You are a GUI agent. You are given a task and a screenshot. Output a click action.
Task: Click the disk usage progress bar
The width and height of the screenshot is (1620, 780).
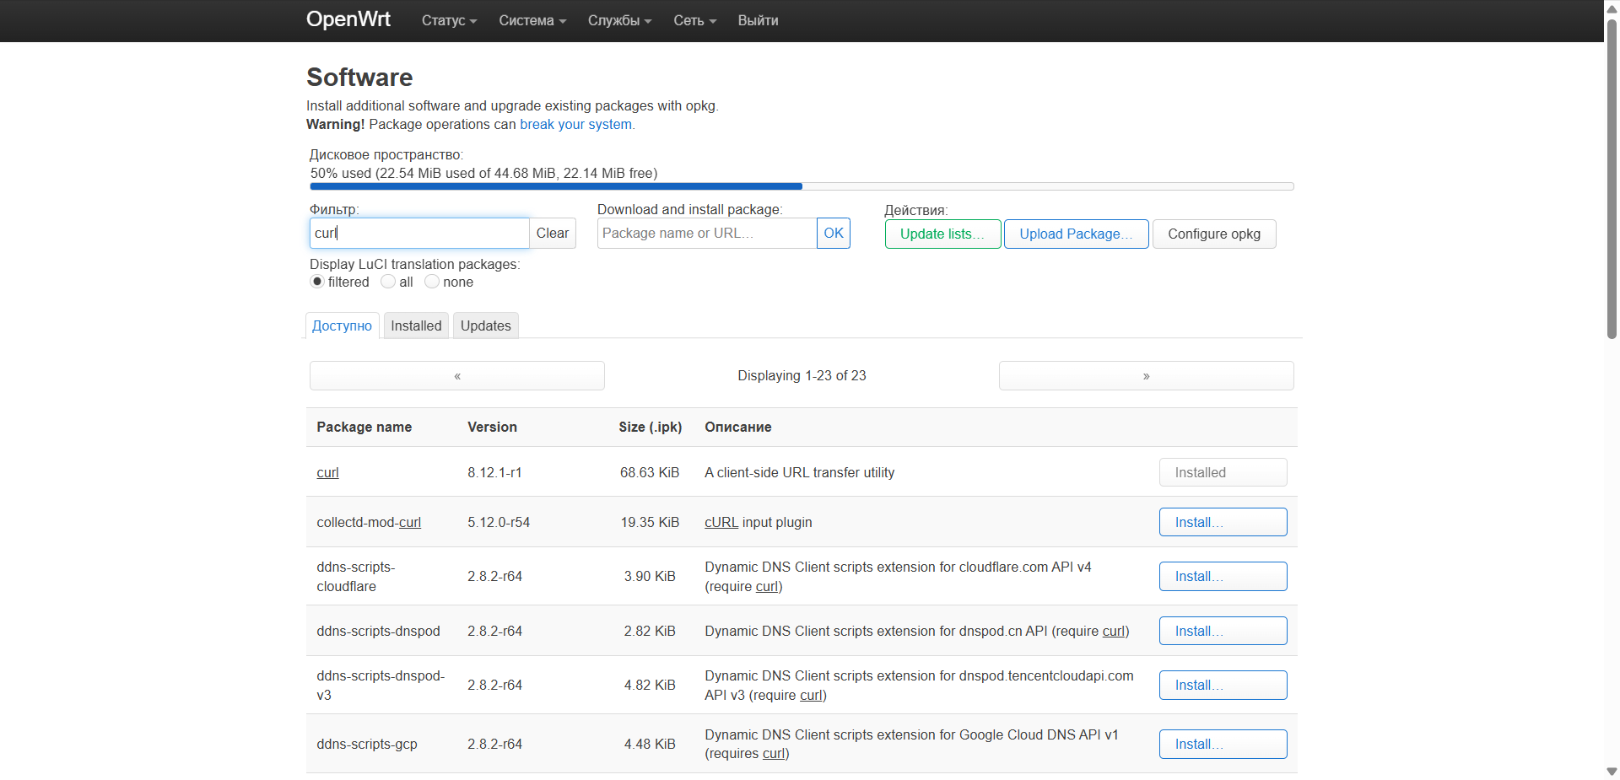(802, 186)
